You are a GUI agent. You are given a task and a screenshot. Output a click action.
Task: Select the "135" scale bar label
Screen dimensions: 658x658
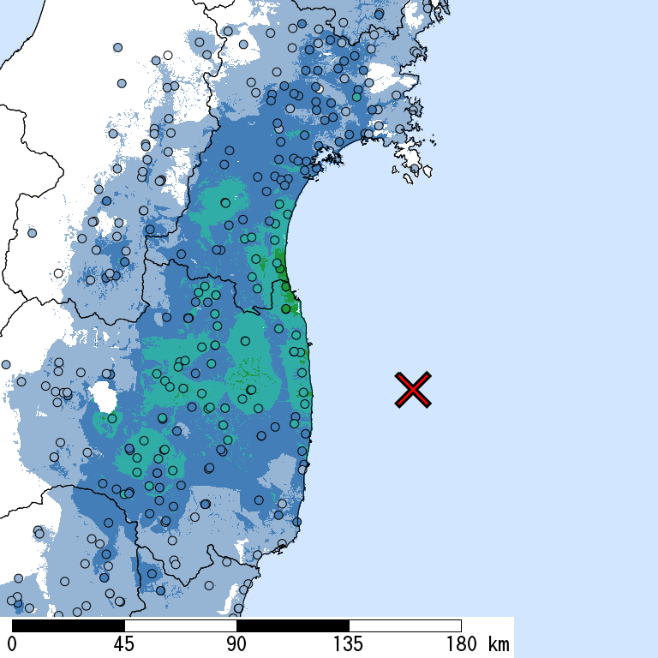349,644
